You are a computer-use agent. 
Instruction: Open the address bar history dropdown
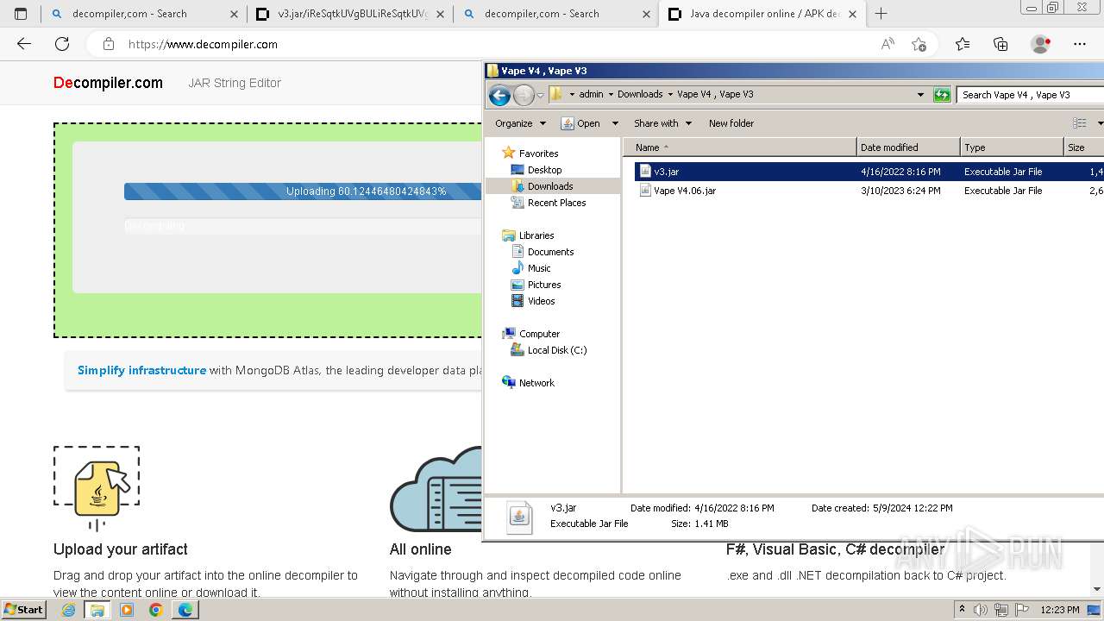[x=920, y=95]
